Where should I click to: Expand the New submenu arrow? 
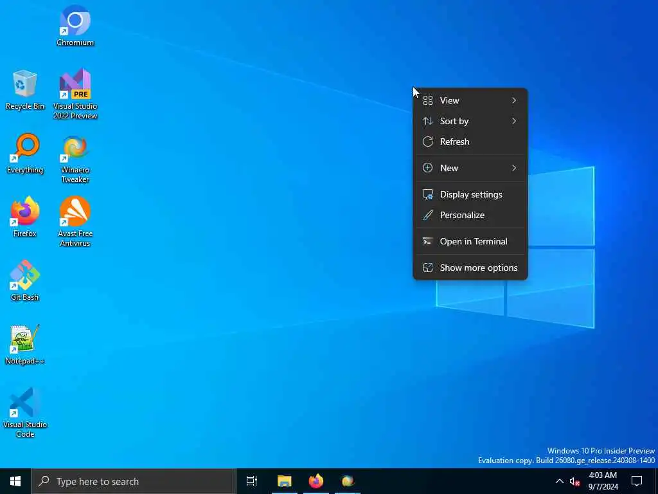point(514,168)
